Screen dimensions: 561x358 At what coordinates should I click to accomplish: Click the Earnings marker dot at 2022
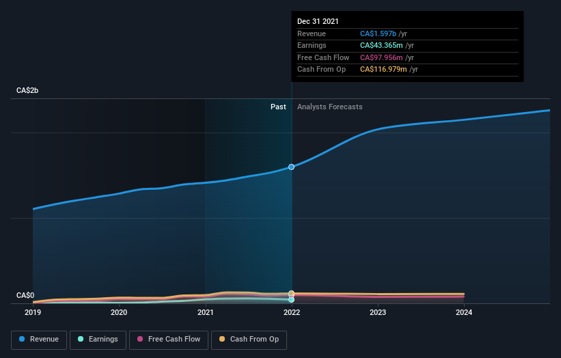[x=291, y=300]
